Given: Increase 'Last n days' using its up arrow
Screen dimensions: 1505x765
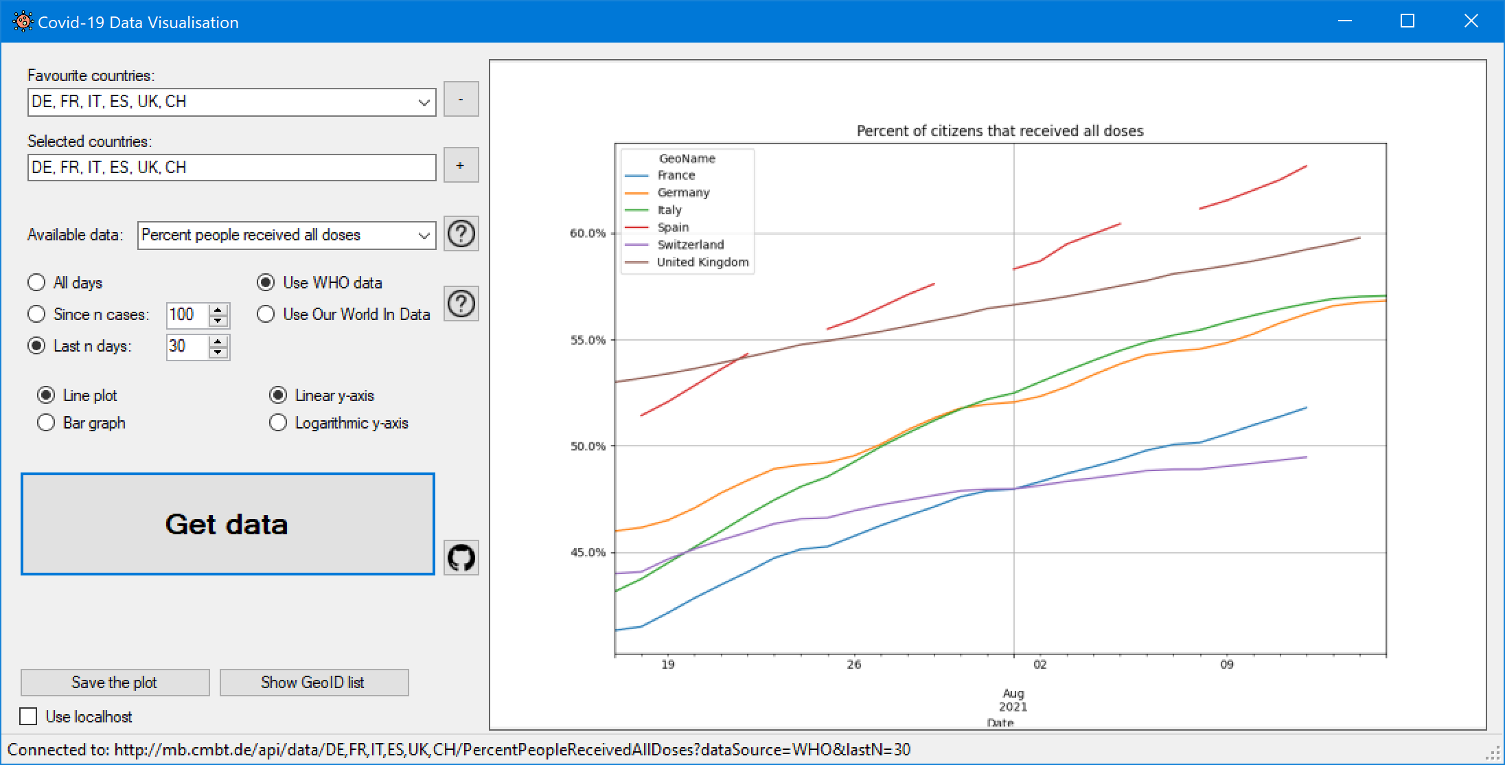Looking at the screenshot, I should coord(216,341).
